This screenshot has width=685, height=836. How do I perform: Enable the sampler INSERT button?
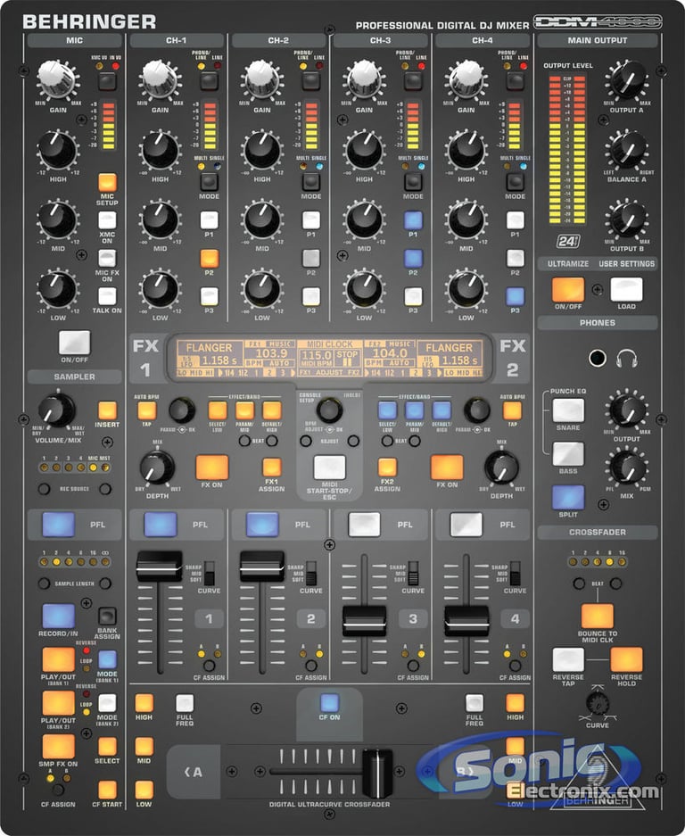tap(107, 410)
